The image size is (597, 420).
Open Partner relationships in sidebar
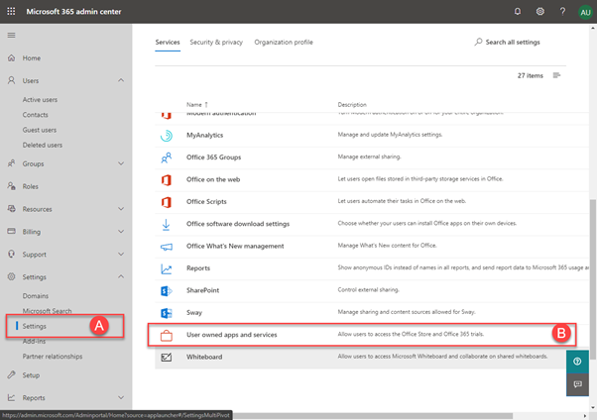click(x=53, y=357)
